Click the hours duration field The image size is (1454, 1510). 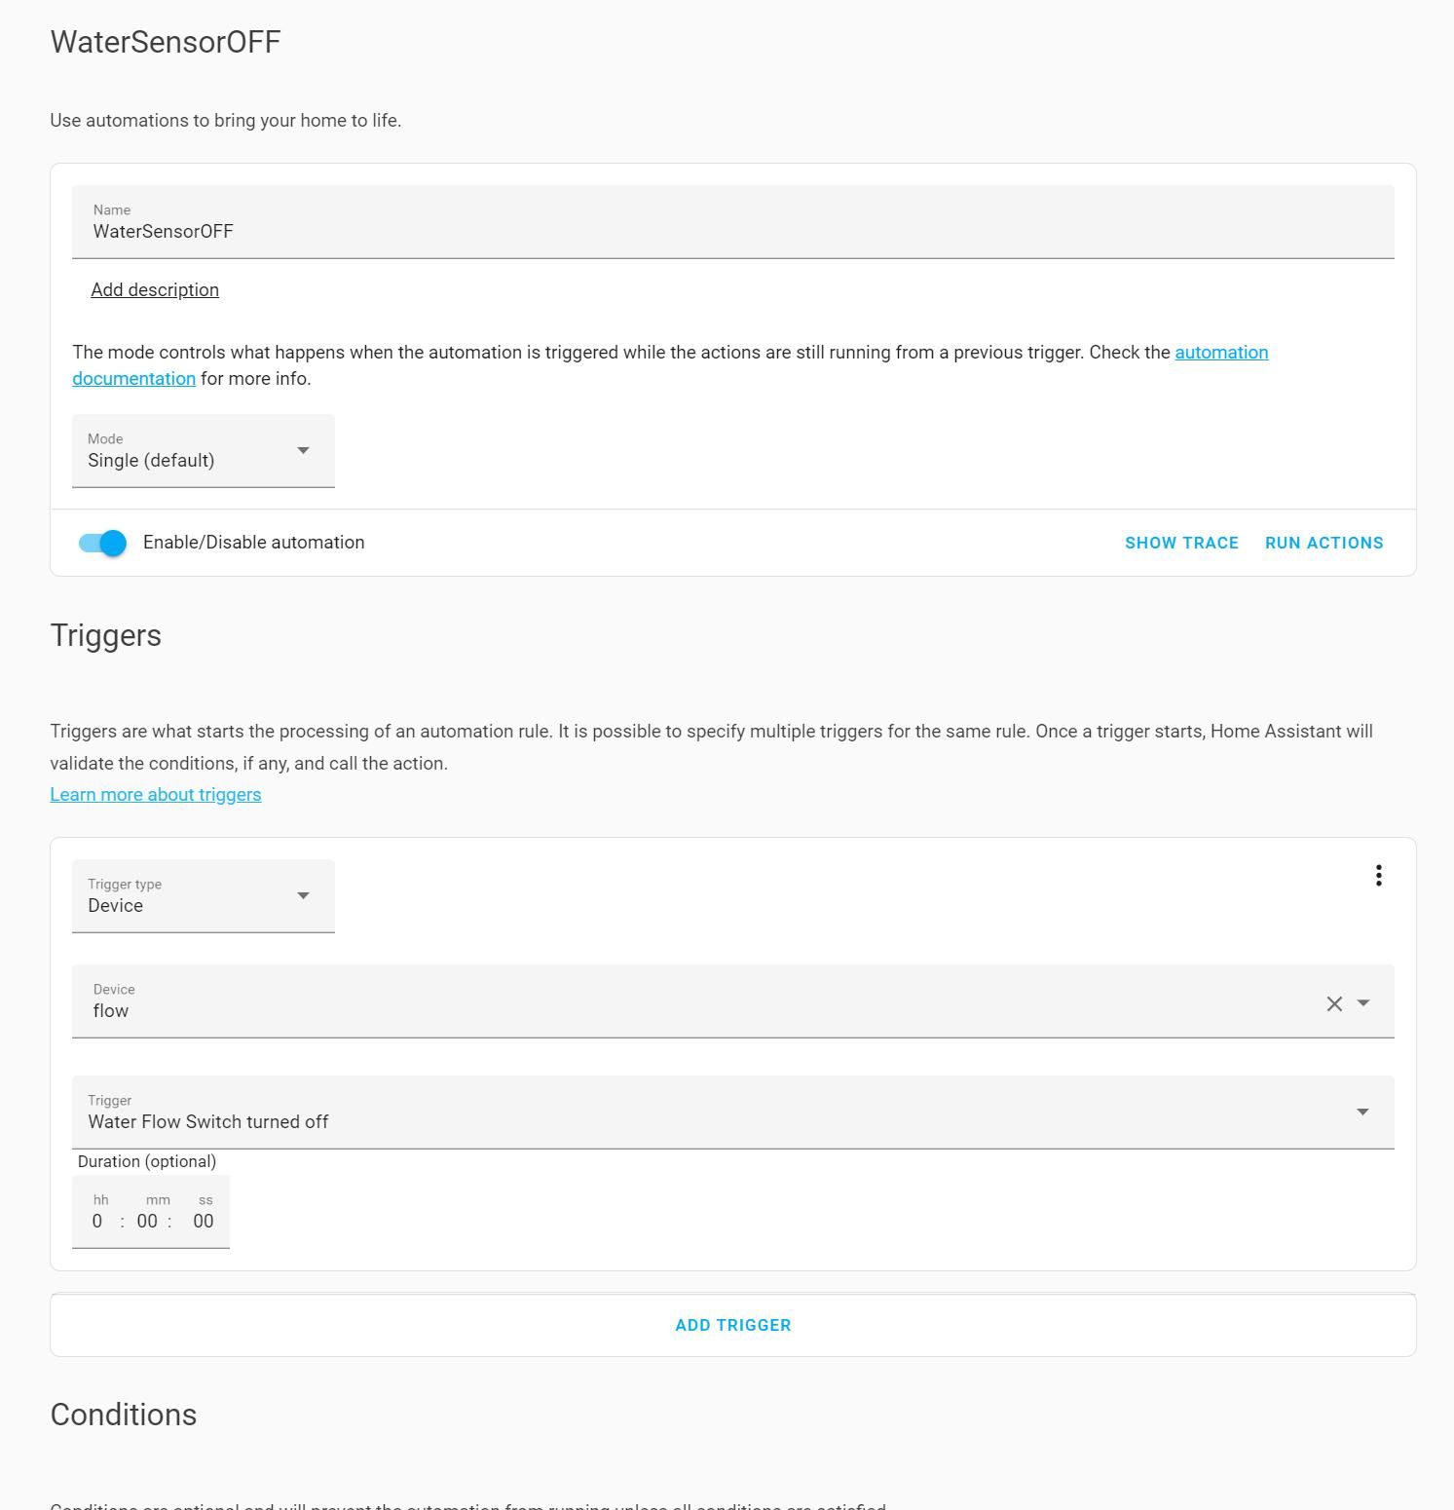[97, 1221]
